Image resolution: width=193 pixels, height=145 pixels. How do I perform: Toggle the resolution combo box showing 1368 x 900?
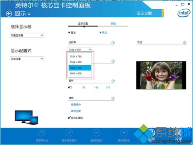(80, 49)
